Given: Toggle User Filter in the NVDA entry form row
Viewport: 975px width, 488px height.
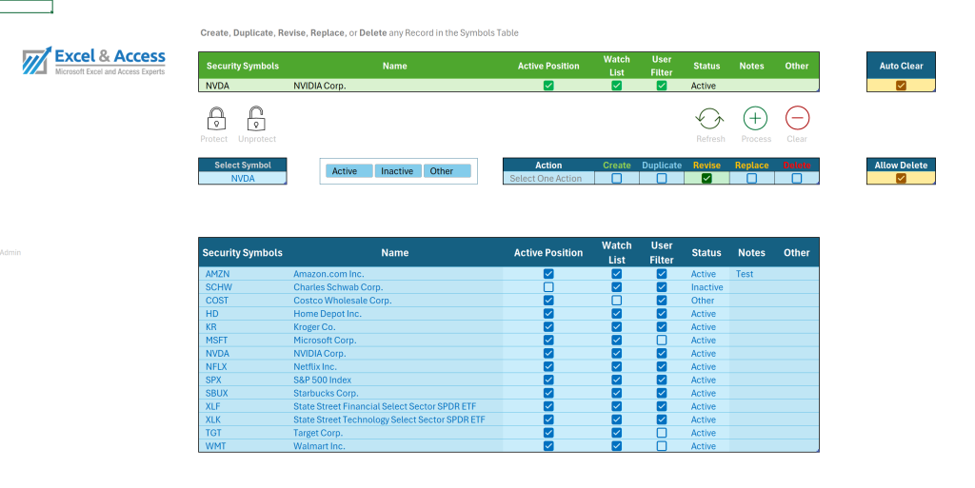Looking at the screenshot, I should tap(662, 86).
